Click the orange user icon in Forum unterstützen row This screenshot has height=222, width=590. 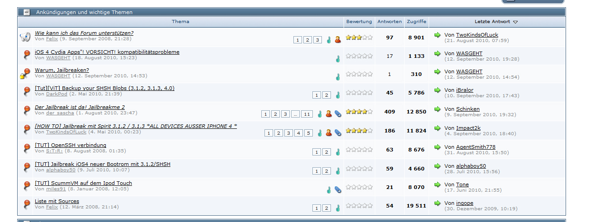[338, 40]
